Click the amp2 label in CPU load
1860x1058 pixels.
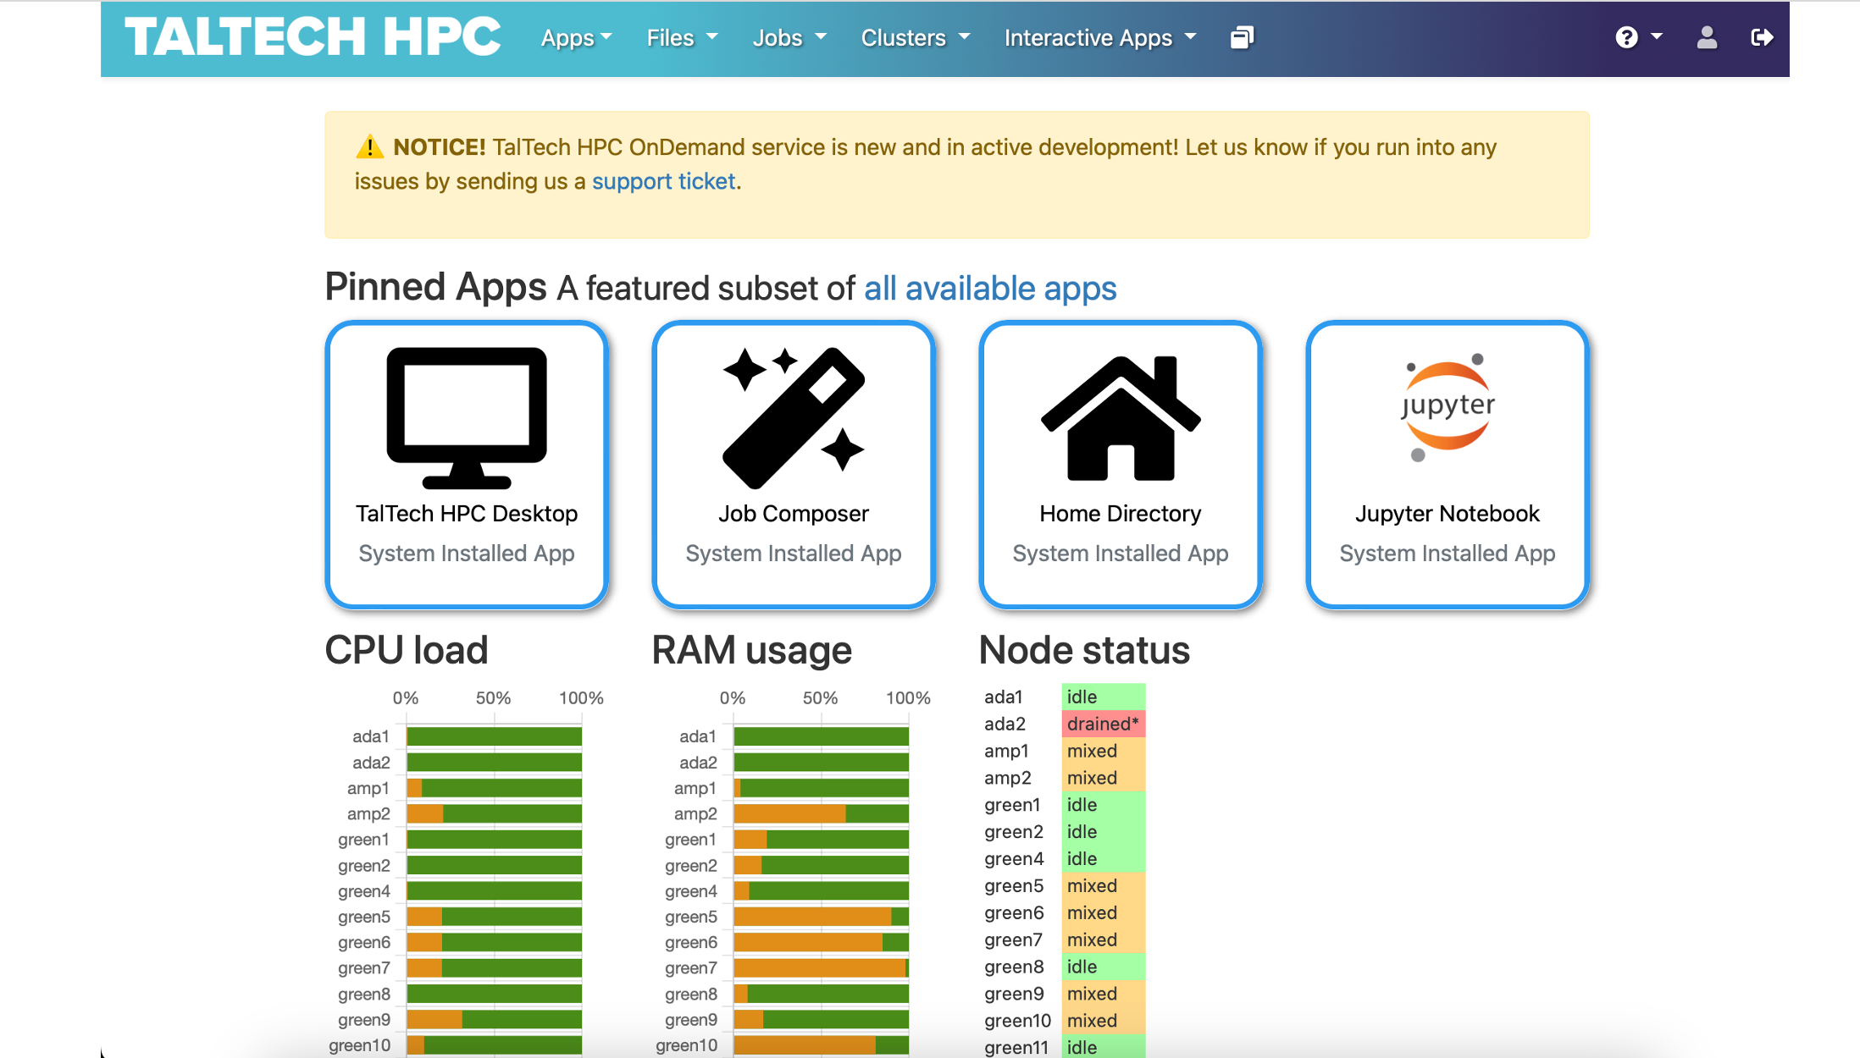click(368, 813)
